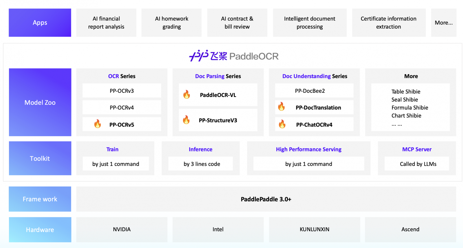Click the PaddlePaddle logo mark in the header
This screenshot has width=463, height=248.
pos(199,55)
